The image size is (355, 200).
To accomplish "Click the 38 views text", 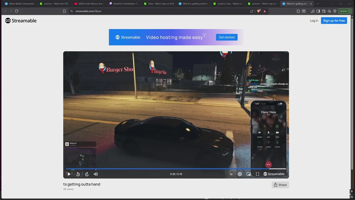I will point(68,189).
